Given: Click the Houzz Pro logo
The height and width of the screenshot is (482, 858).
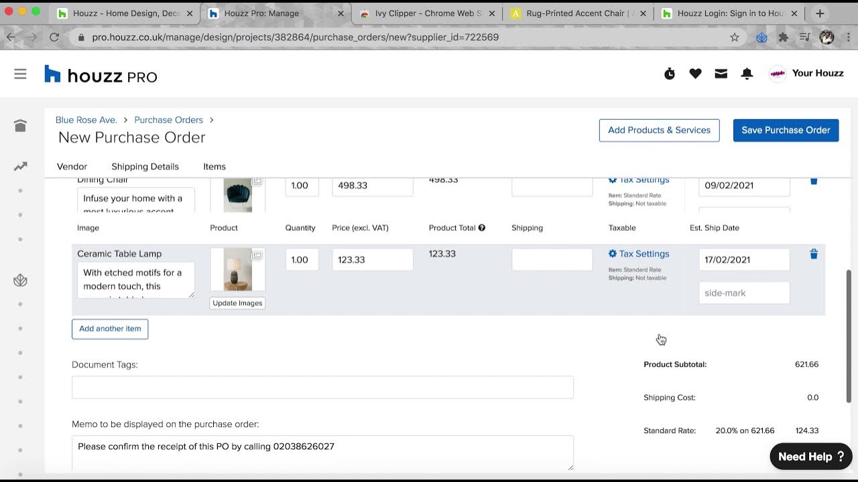Looking at the screenshot, I should point(101,74).
